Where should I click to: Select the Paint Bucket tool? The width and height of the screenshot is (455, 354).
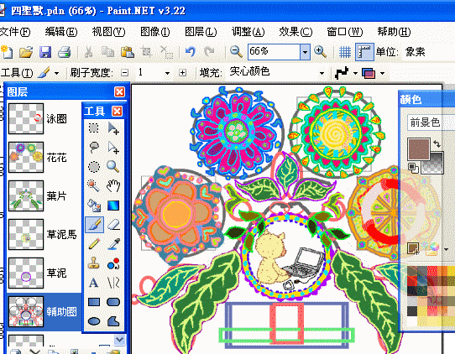point(94,206)
